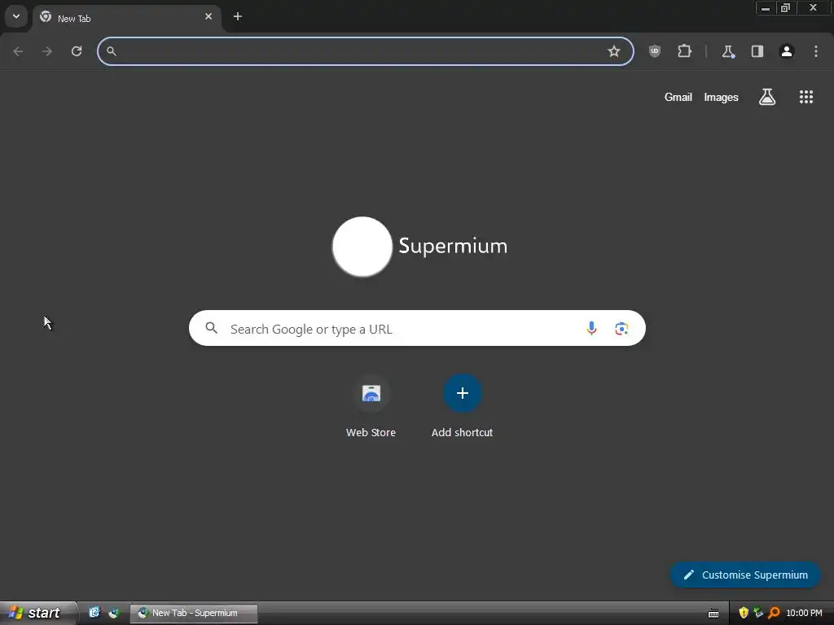Go back using the back arrow
Image resolution: width=834 pixels, height=625 pixels.
18,51
